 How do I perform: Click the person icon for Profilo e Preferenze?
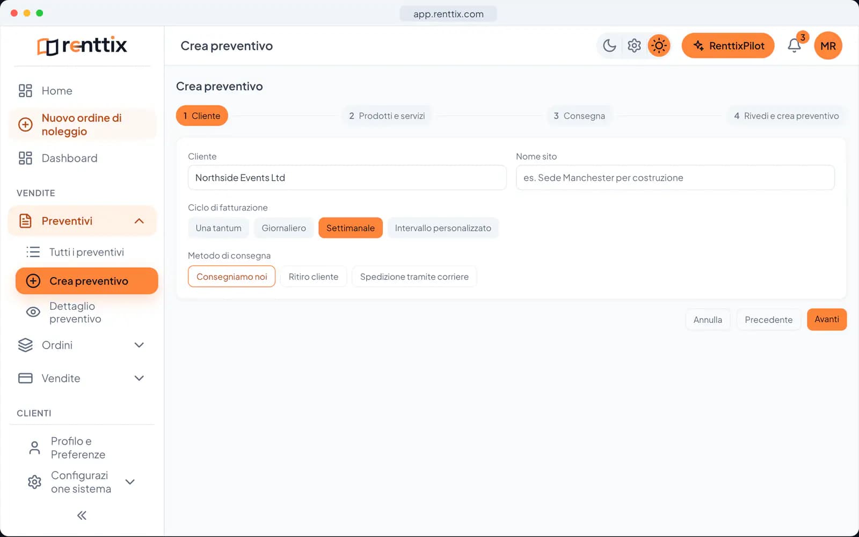tap(34, 448)
